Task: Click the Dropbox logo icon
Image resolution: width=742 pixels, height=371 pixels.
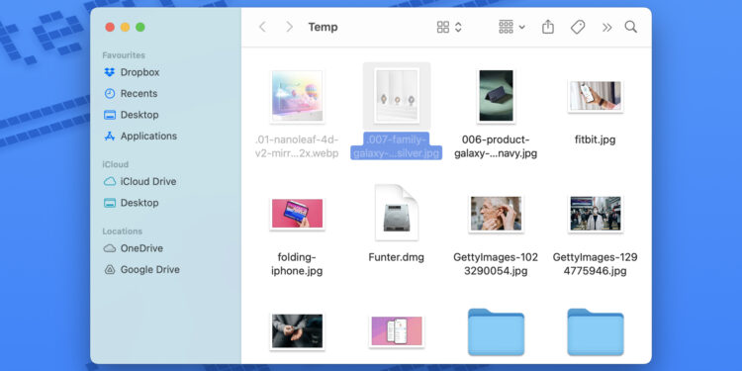Action: click(x=109, y=72)
